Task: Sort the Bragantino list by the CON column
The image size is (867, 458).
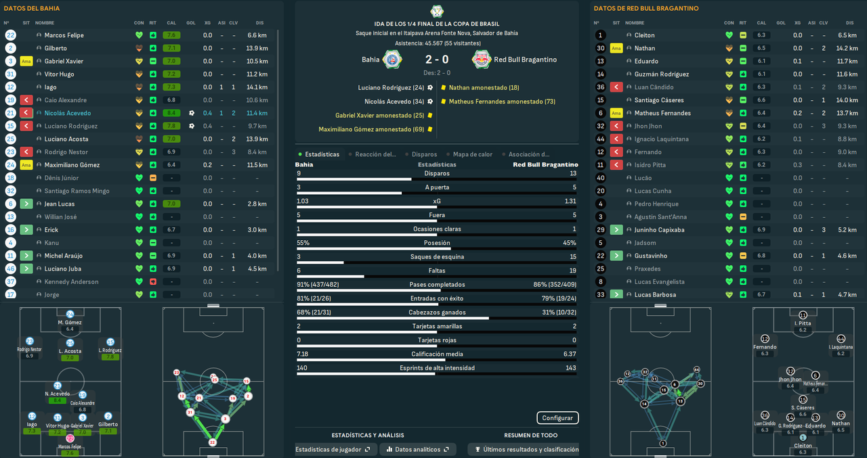Action: pyautogui.click(x=729, y=23)
